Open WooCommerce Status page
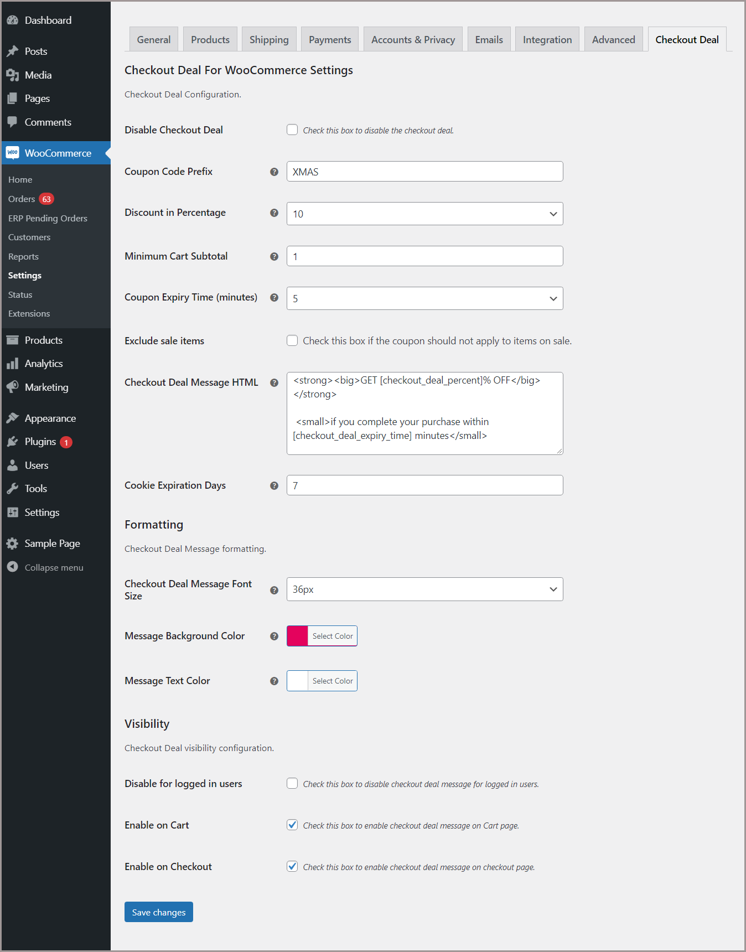Image resolution: width=746 pixels, height=952 pixels. pyautogui.click(x=20, y=295)
